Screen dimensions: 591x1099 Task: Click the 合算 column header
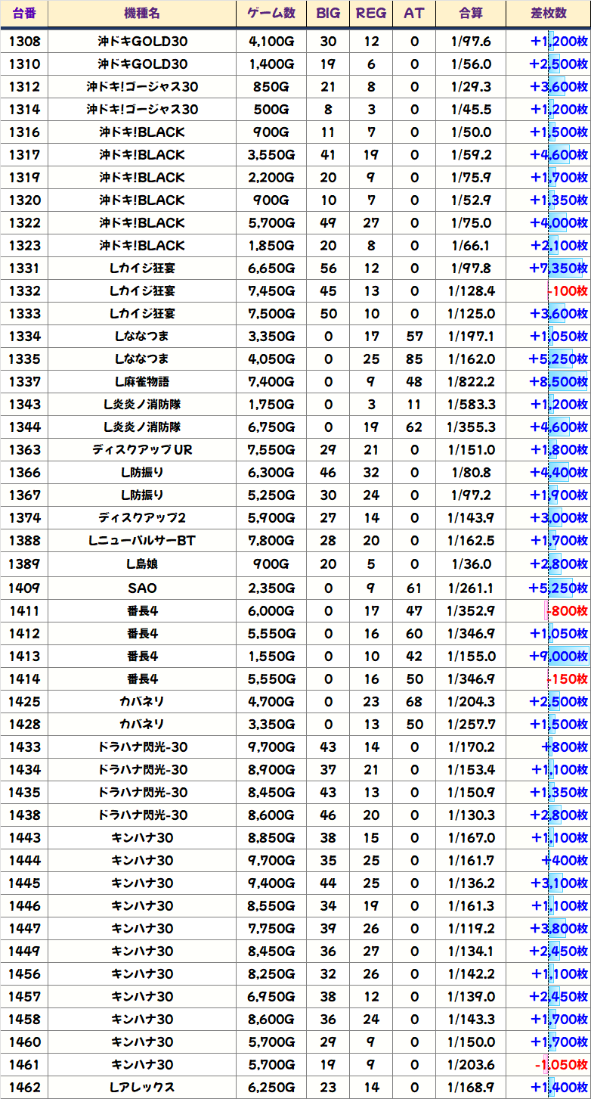pos(471,14)
